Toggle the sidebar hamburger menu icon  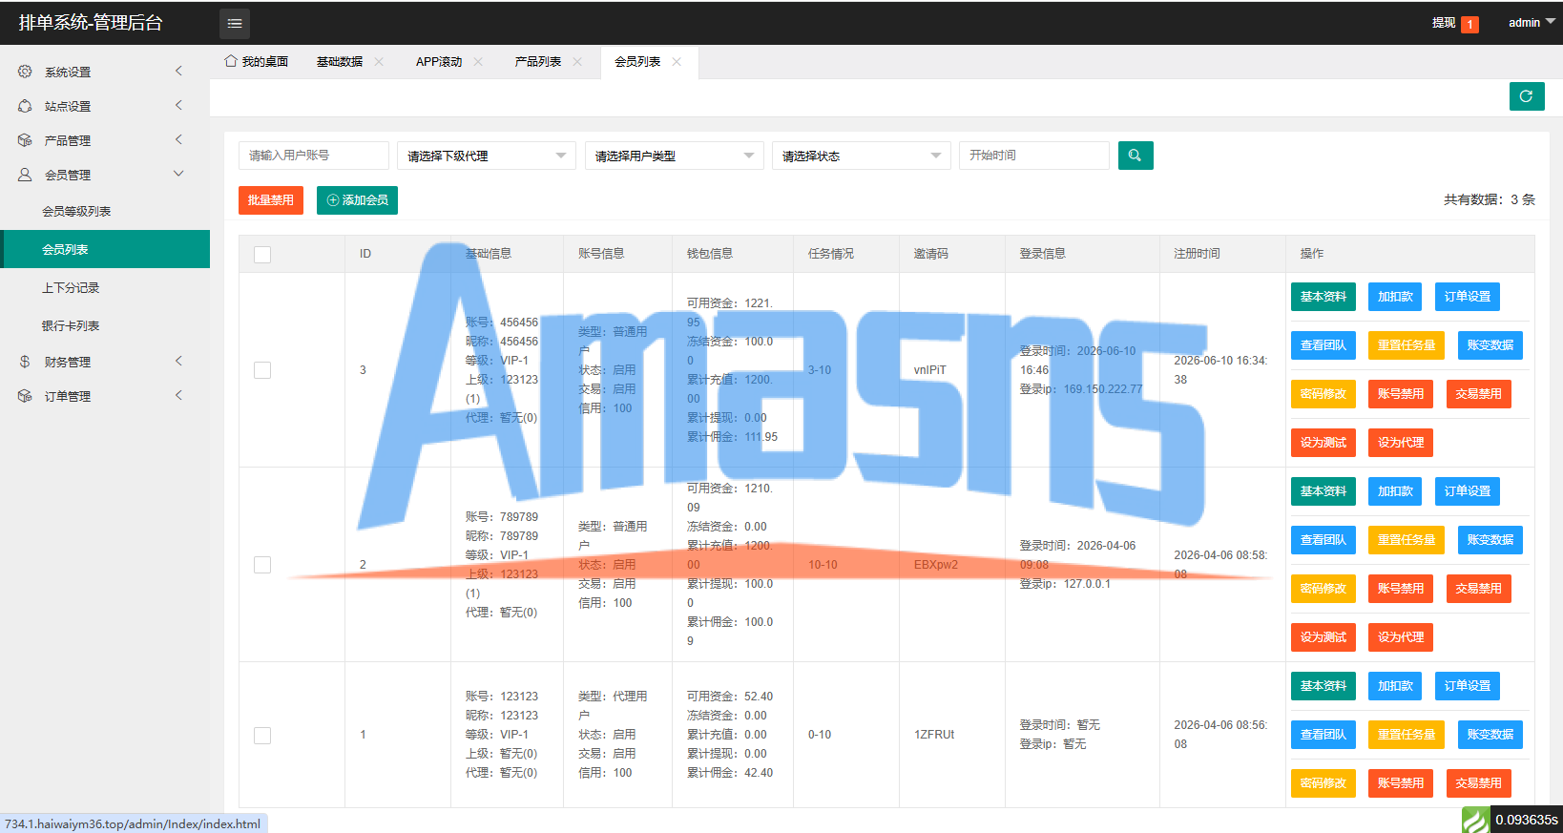point(235,23)
